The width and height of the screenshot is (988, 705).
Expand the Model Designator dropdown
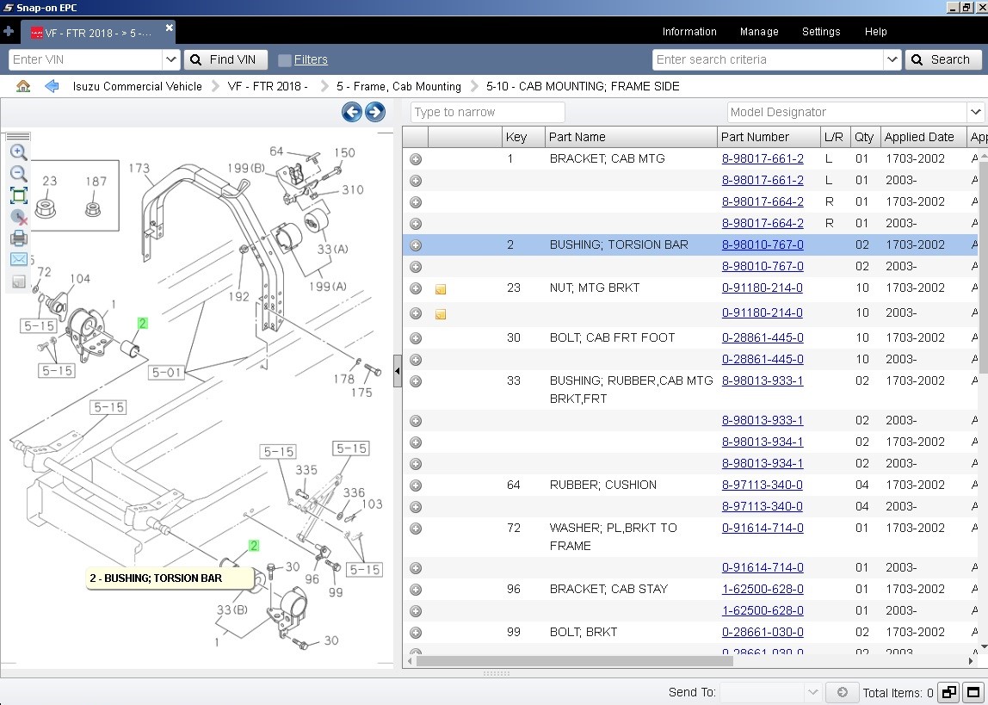975,112
